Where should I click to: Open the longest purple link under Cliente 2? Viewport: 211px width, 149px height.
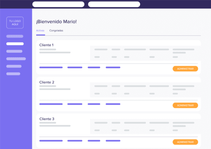click(x=51, y=104)
